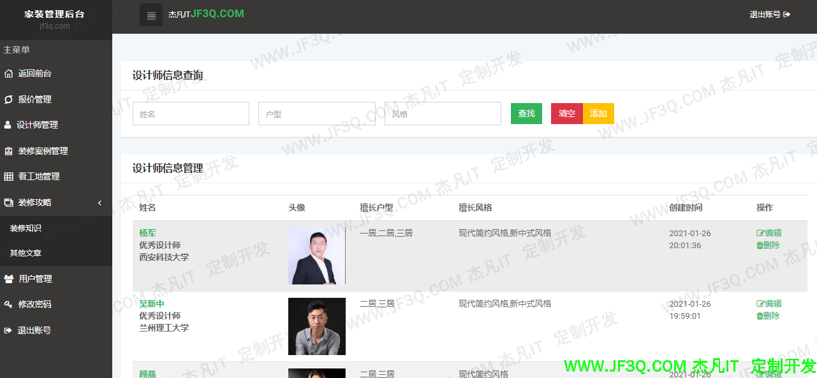The image size is (817, 378).
Task: Click the person icon for 设计师管理
Action: 8,125
